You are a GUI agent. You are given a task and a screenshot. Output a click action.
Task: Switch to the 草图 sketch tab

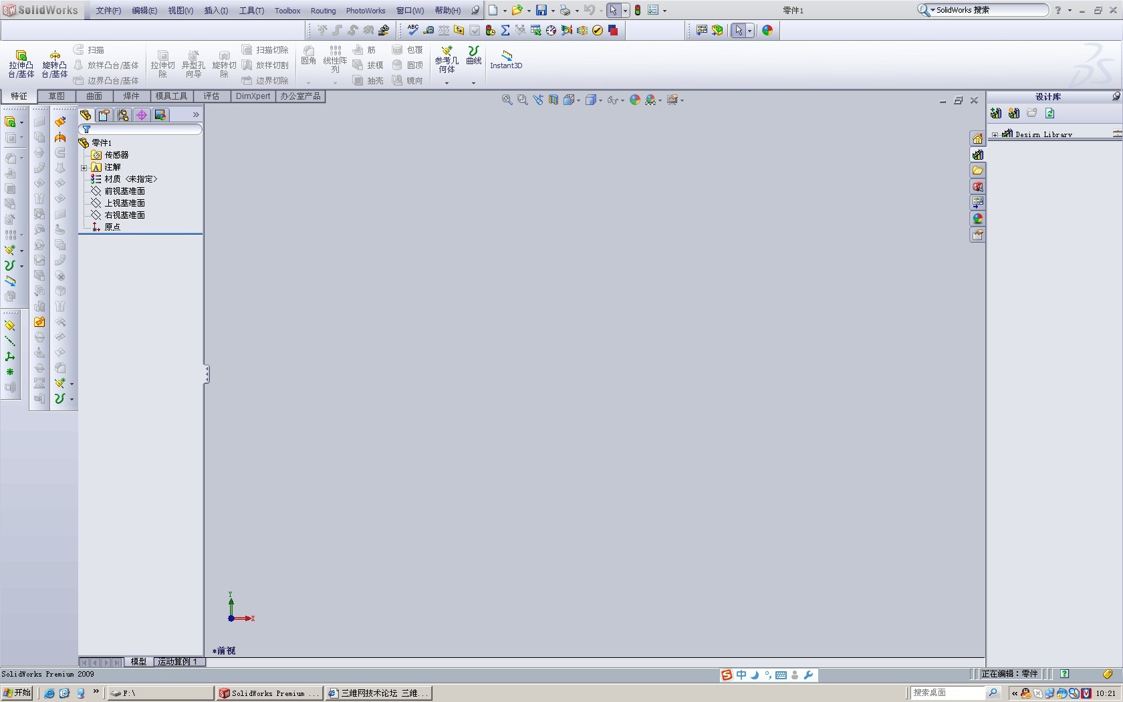click(x=56, y=96)
